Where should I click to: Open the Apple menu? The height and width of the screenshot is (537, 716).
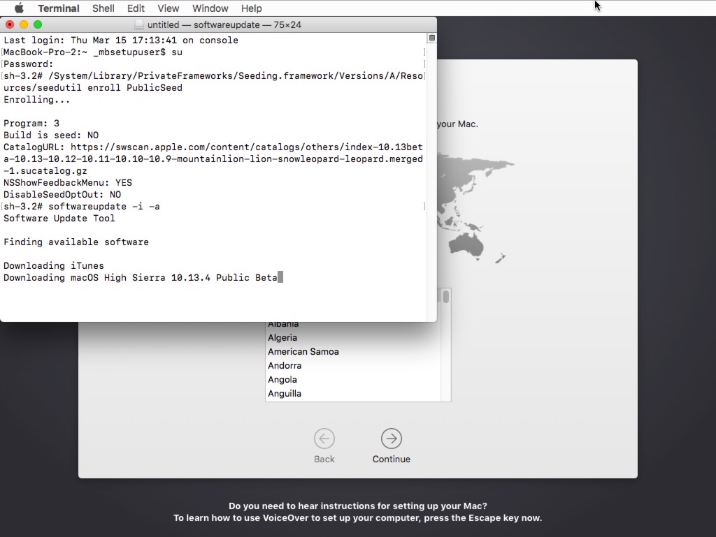19,8
